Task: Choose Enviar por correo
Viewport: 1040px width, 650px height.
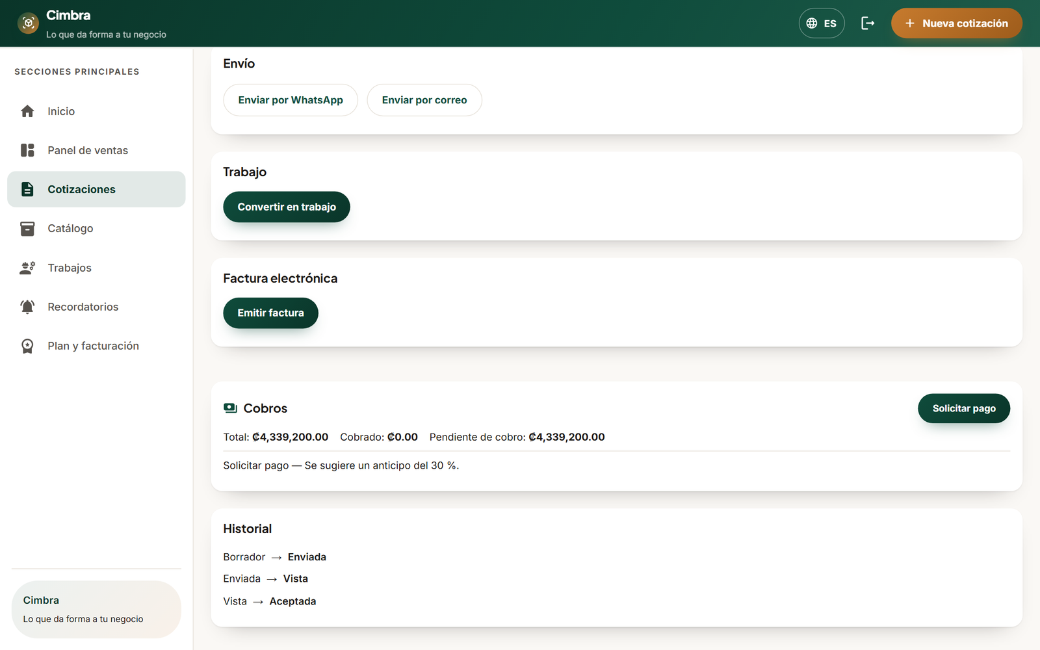Action: pos(424,100)
